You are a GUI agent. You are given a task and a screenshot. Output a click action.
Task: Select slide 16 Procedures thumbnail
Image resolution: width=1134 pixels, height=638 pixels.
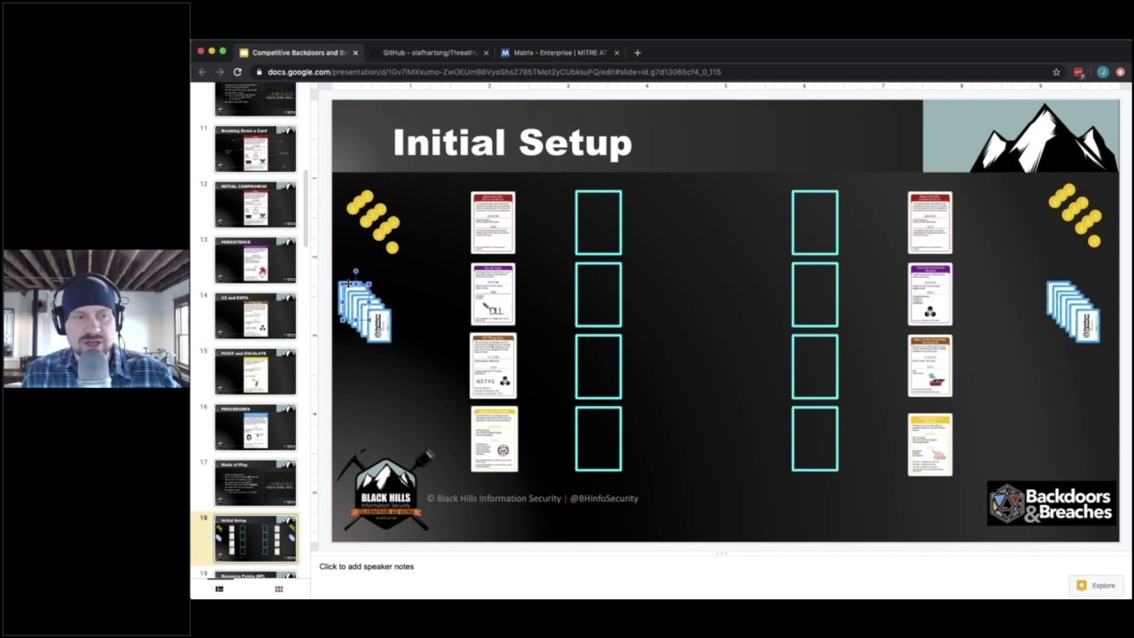[255, 427]
